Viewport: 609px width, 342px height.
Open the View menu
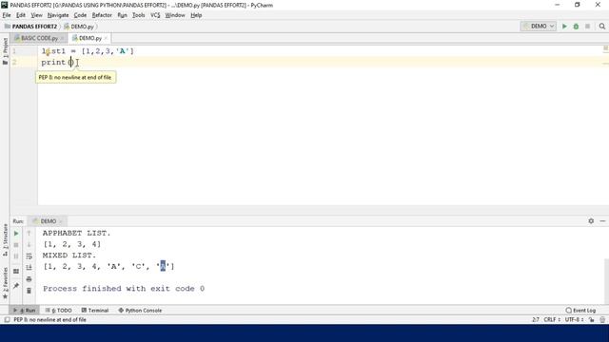pos(36,15)
